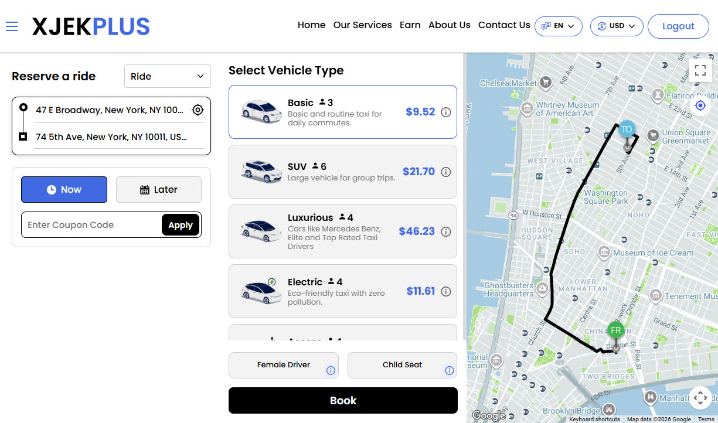Image resolution: width=718 pixels, height=423 pixels.
Task: Open the hamburger navigation menu
Action: click(x=12, y=26)
